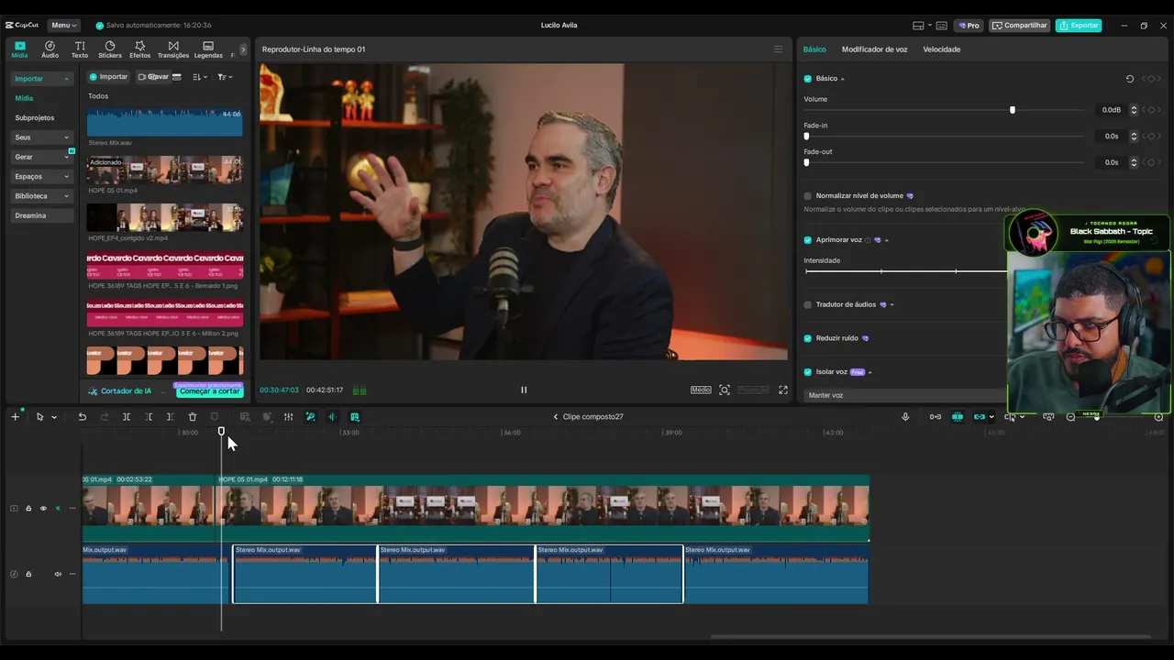
Task: Click the record voiceover microphone icon
Action: pyautogui.click(x=905, y=417)
